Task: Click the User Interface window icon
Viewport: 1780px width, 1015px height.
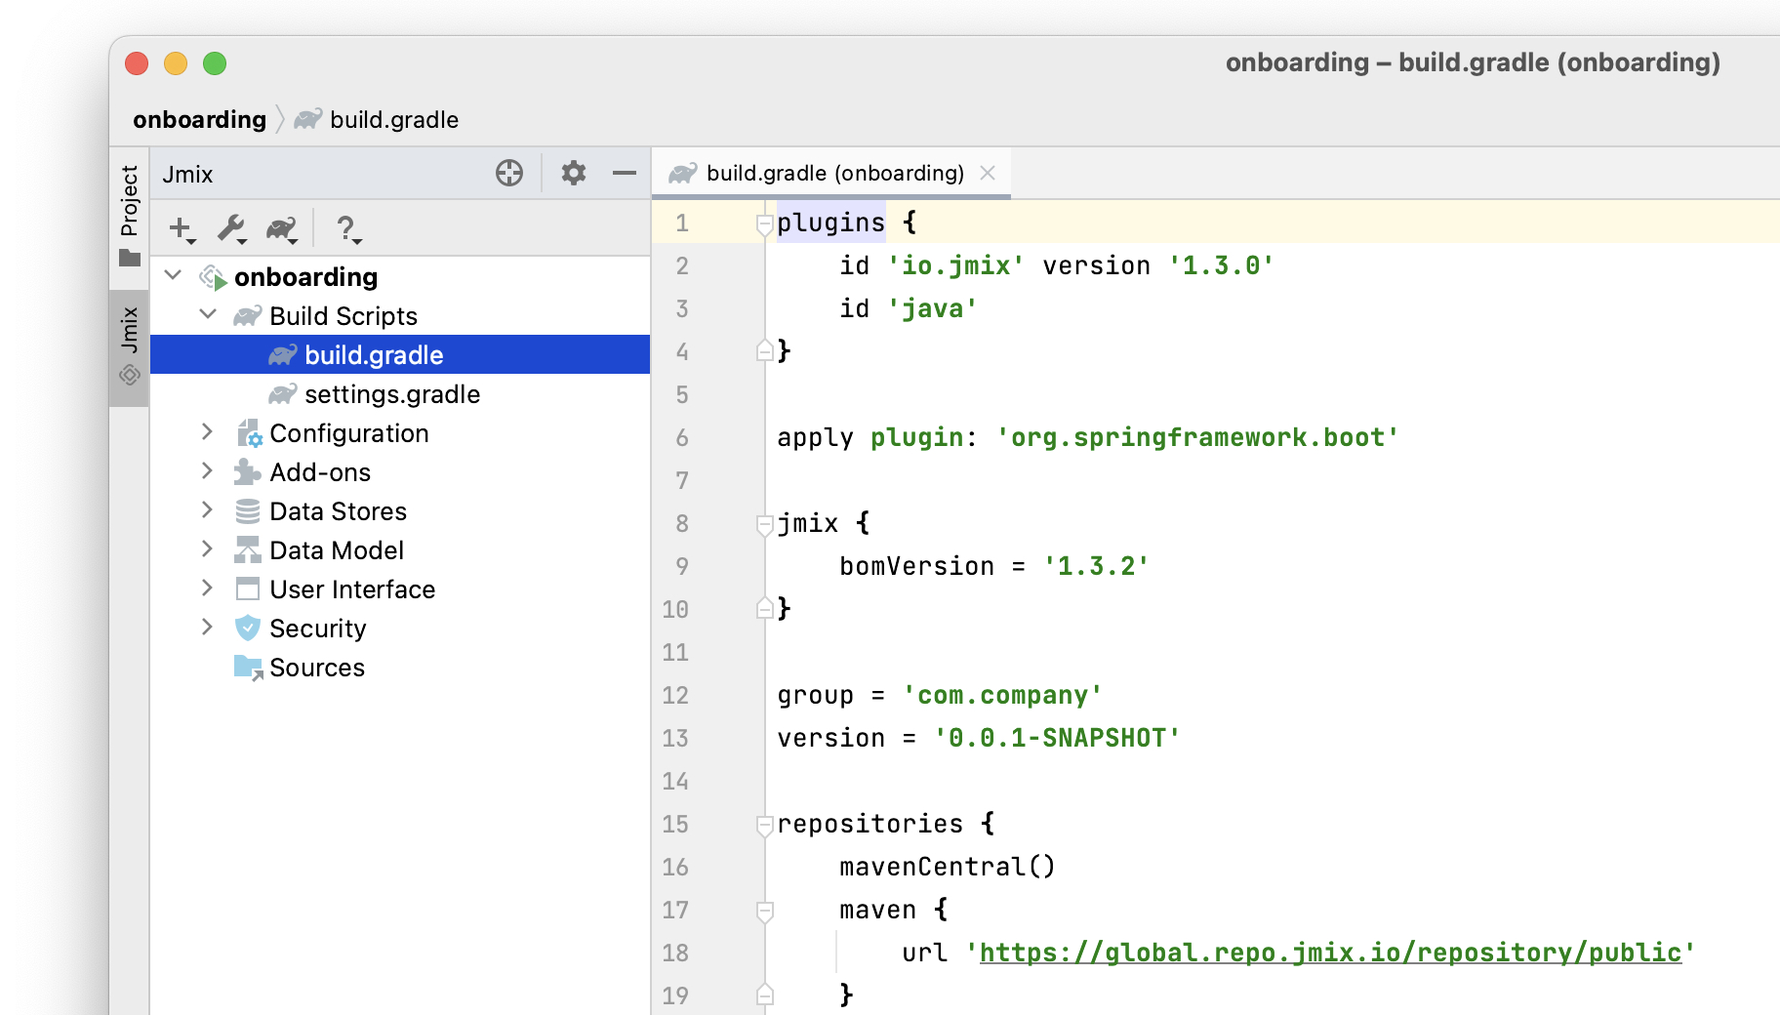Action: click(x=248, y=589)
